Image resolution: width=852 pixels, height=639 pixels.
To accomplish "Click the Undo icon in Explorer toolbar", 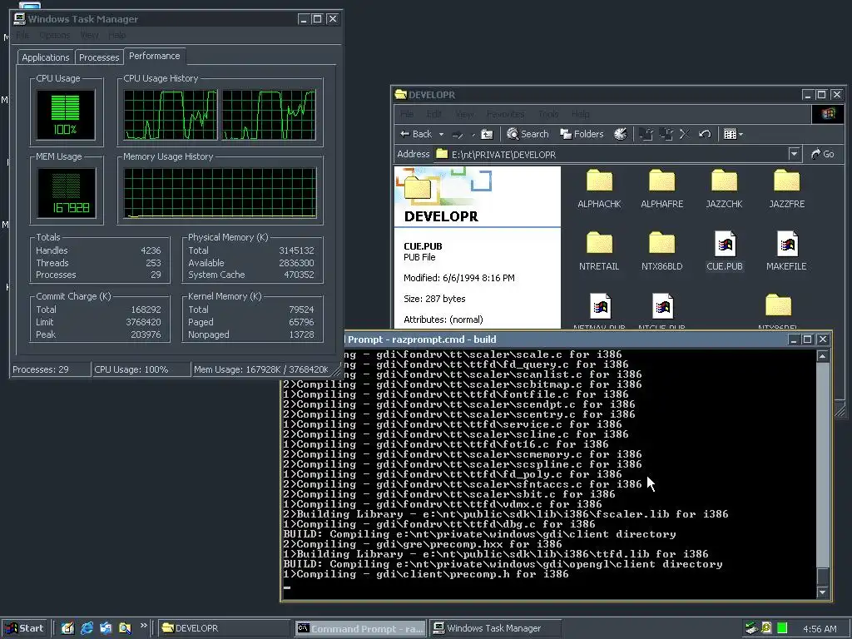I will coord(705,134).
